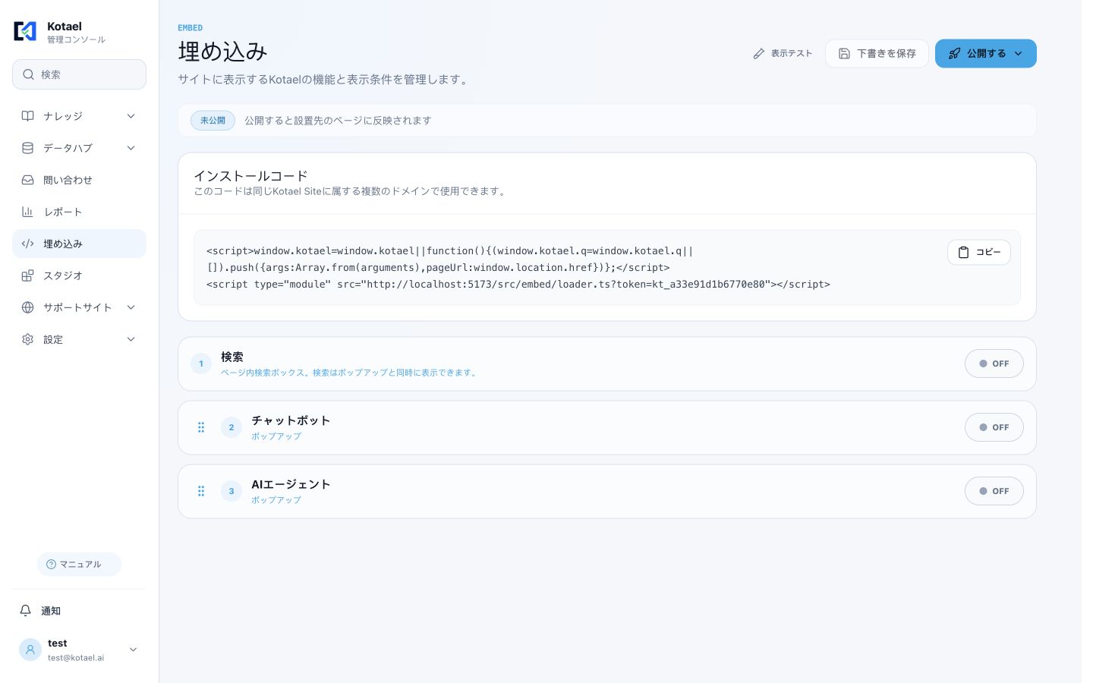Click the インストールコード heading

tap(250, 176)
